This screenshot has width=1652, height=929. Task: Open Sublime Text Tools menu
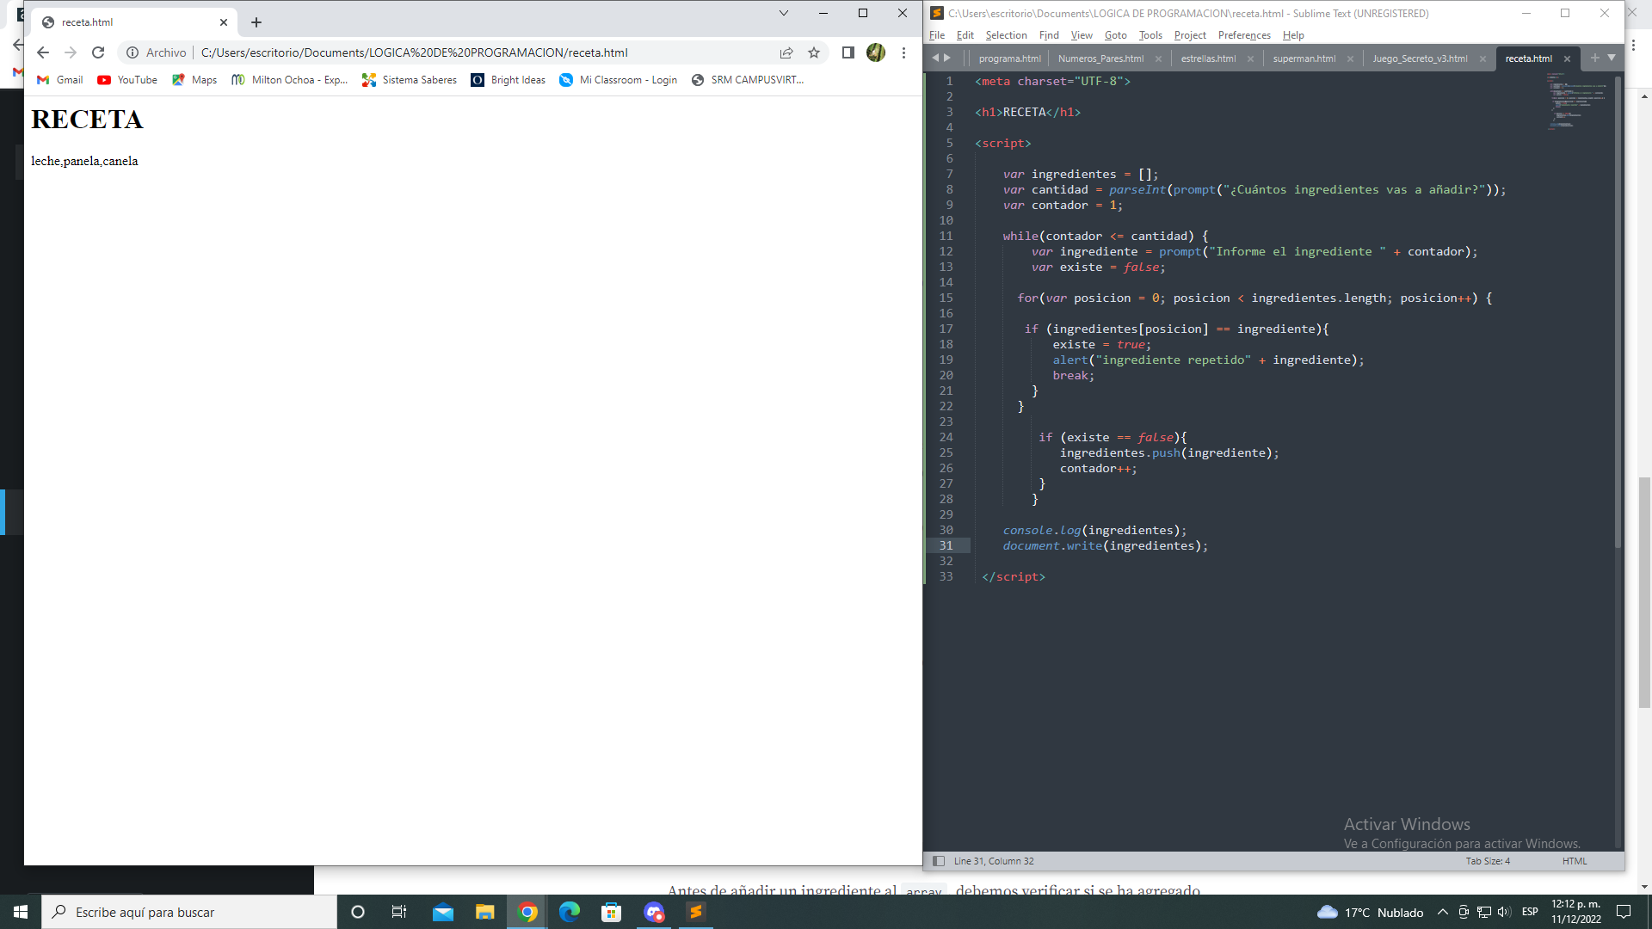(x=1150, y=35)
